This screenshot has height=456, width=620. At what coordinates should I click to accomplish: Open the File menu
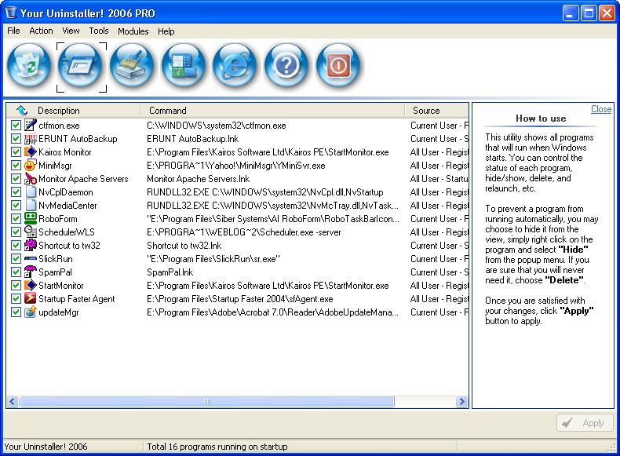pos(13,31)
